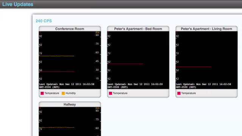The image size is (242, 136).
Task: Click the Live Updates heading
Action: click(x=18, y=4)
